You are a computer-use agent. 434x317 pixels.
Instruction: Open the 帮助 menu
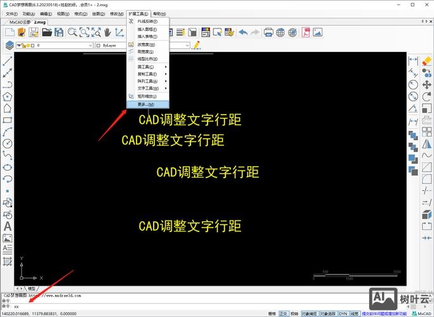point(159,14)
